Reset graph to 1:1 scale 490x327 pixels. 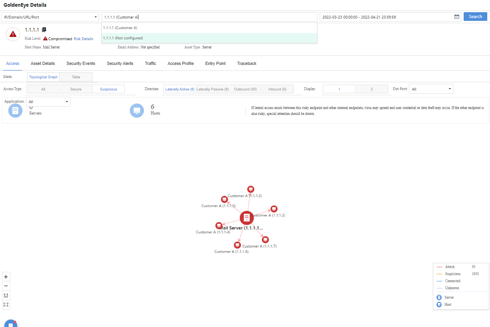click(x=6, y=295)
